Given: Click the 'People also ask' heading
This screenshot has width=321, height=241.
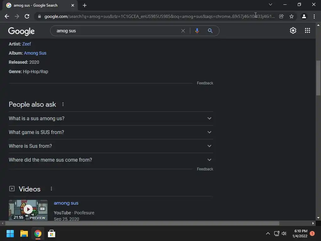Looking at the screenshot, I should point(32,104).
